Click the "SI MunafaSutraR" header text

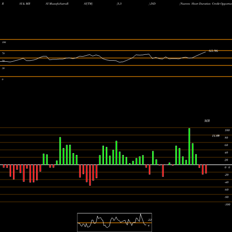[x=57, y=4]
